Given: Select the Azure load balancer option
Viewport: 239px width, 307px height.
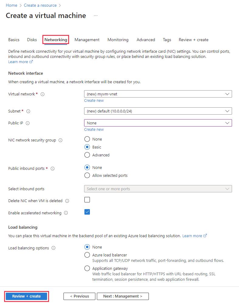Looking at the screenshot, I should click(x=87, y=255).
